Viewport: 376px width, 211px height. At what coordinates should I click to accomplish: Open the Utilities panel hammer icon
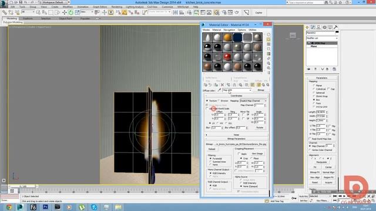pyautogui.click(x=335, y=28)
